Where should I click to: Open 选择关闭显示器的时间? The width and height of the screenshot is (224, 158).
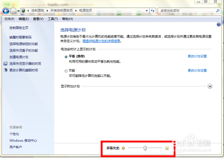coord(25,64)
